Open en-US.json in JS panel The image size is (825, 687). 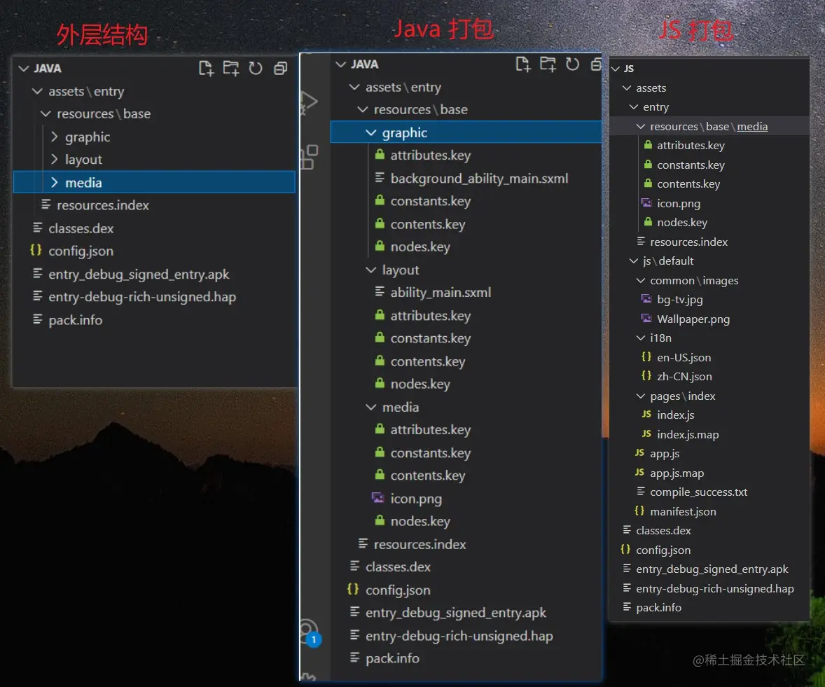[x=684, y=357]
